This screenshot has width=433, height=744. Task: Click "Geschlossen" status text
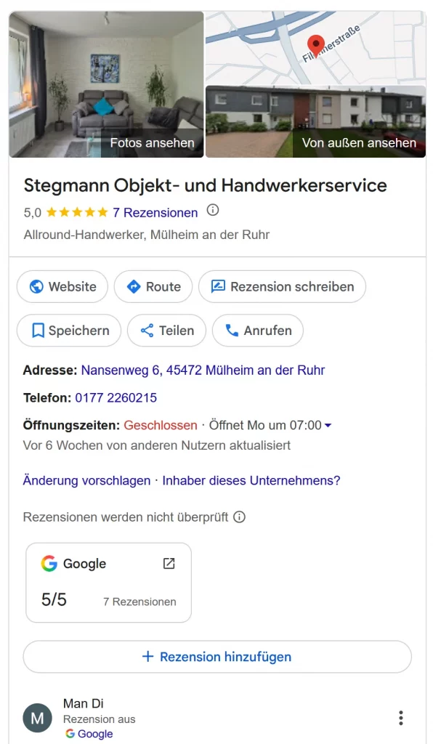[161, 425]
